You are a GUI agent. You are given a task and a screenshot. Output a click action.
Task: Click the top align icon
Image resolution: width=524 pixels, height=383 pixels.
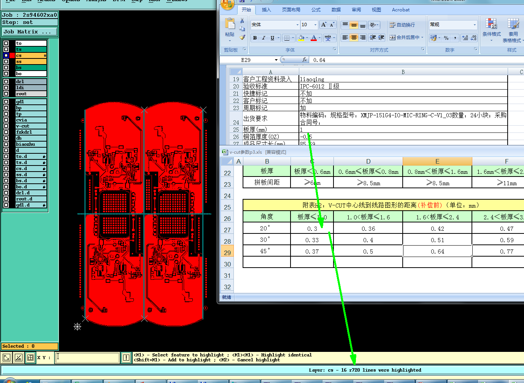(345, 25)
